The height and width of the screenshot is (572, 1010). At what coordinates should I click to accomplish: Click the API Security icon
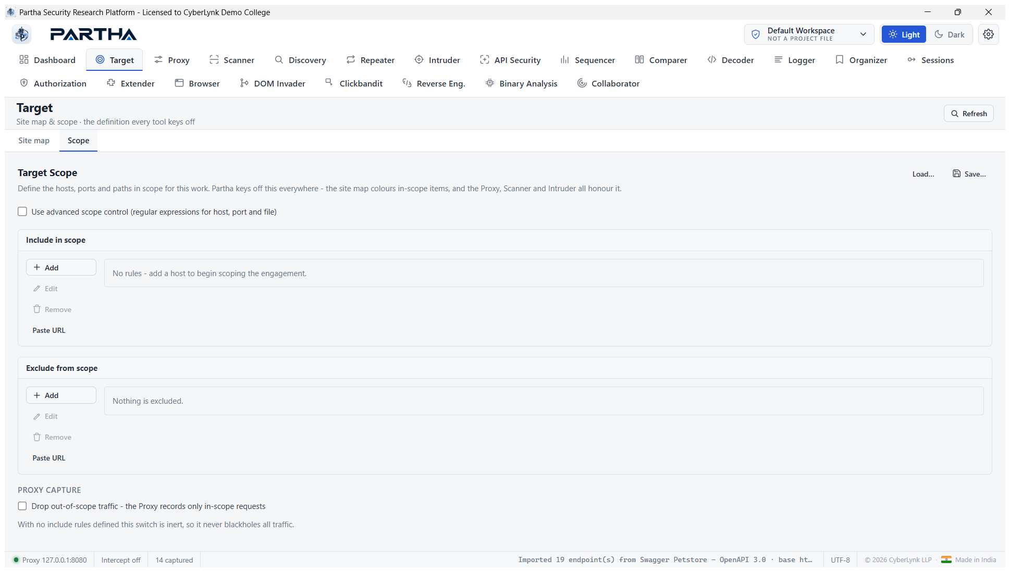tap(485, 59)
